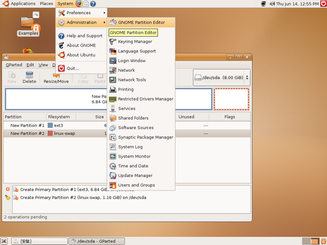
Task: Click the Keyring Manager icon
Action: [x=113, y=41]
